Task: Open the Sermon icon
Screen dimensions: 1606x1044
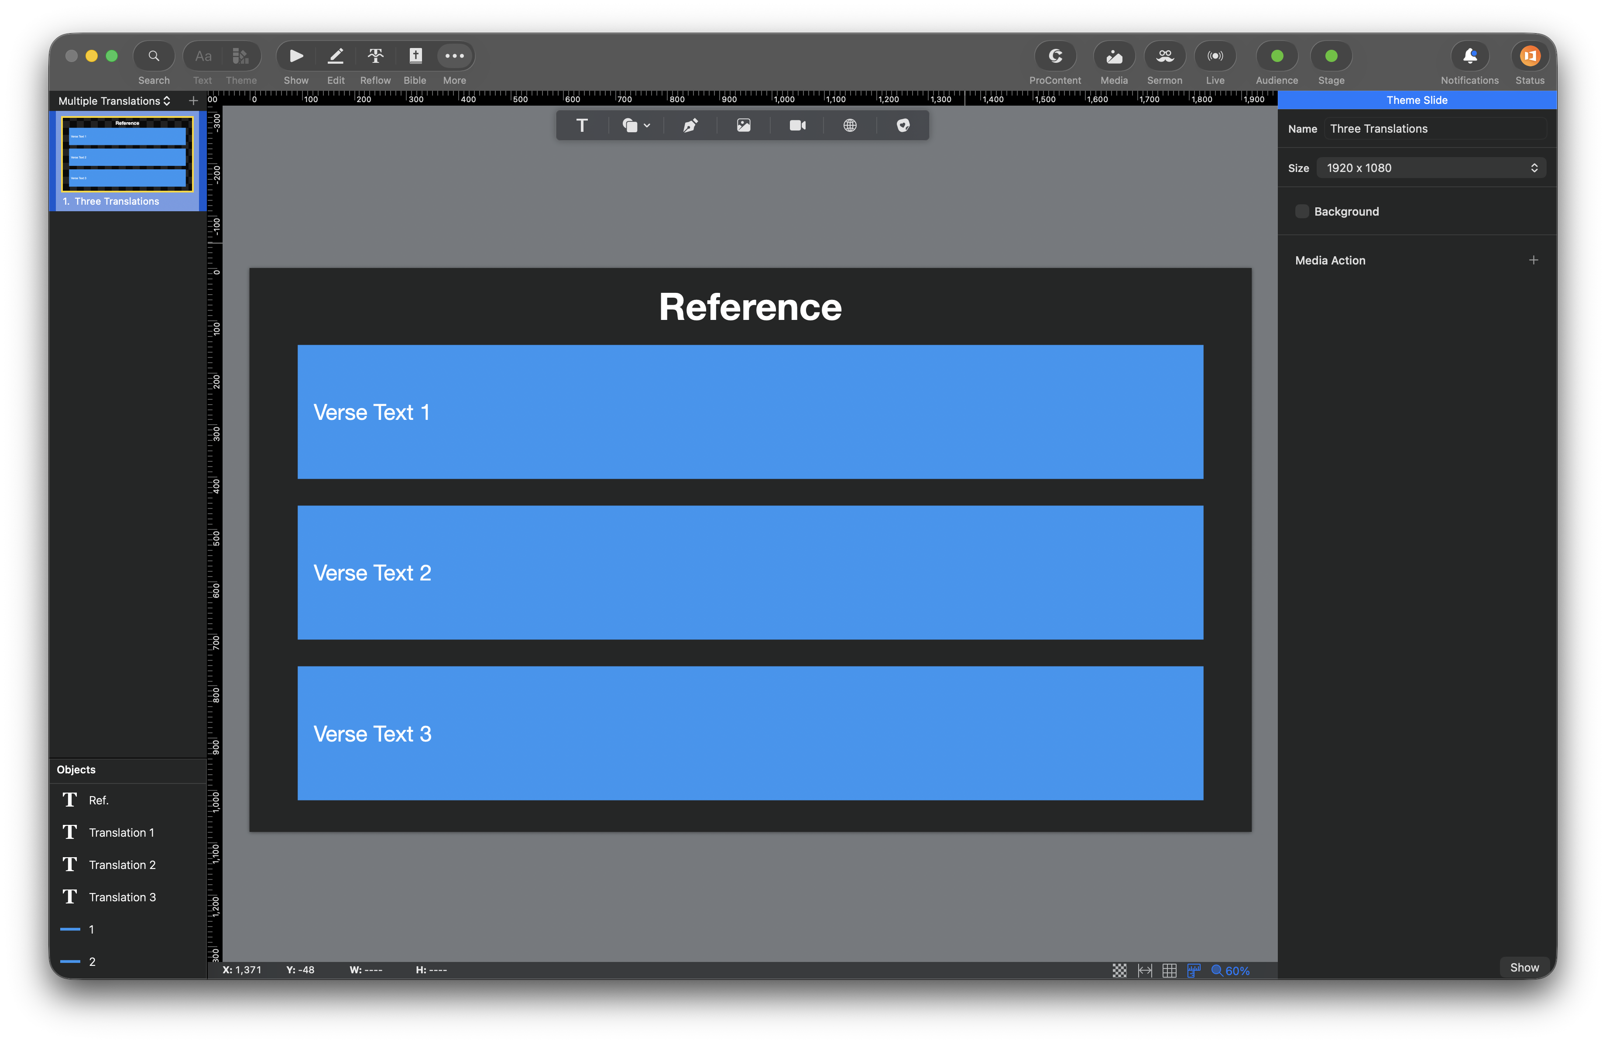Action: click(1165, 56)
